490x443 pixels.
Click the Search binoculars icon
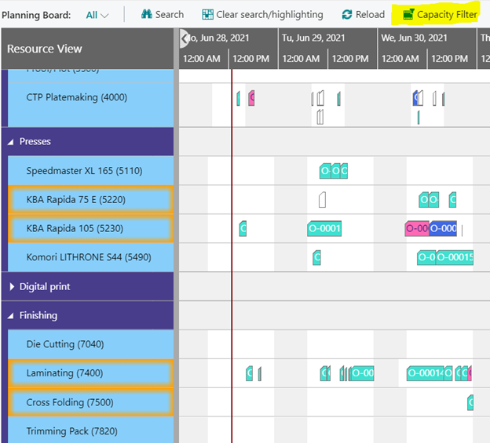(x=146, y=15)
